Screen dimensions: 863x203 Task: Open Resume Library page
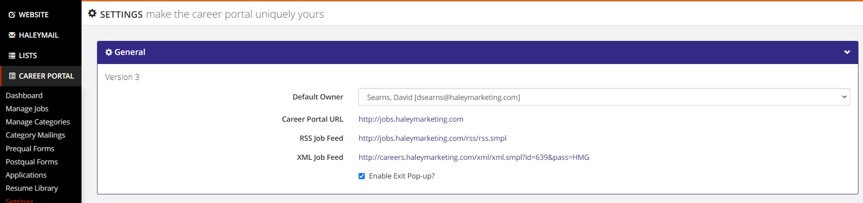click(x=32, y=188)
